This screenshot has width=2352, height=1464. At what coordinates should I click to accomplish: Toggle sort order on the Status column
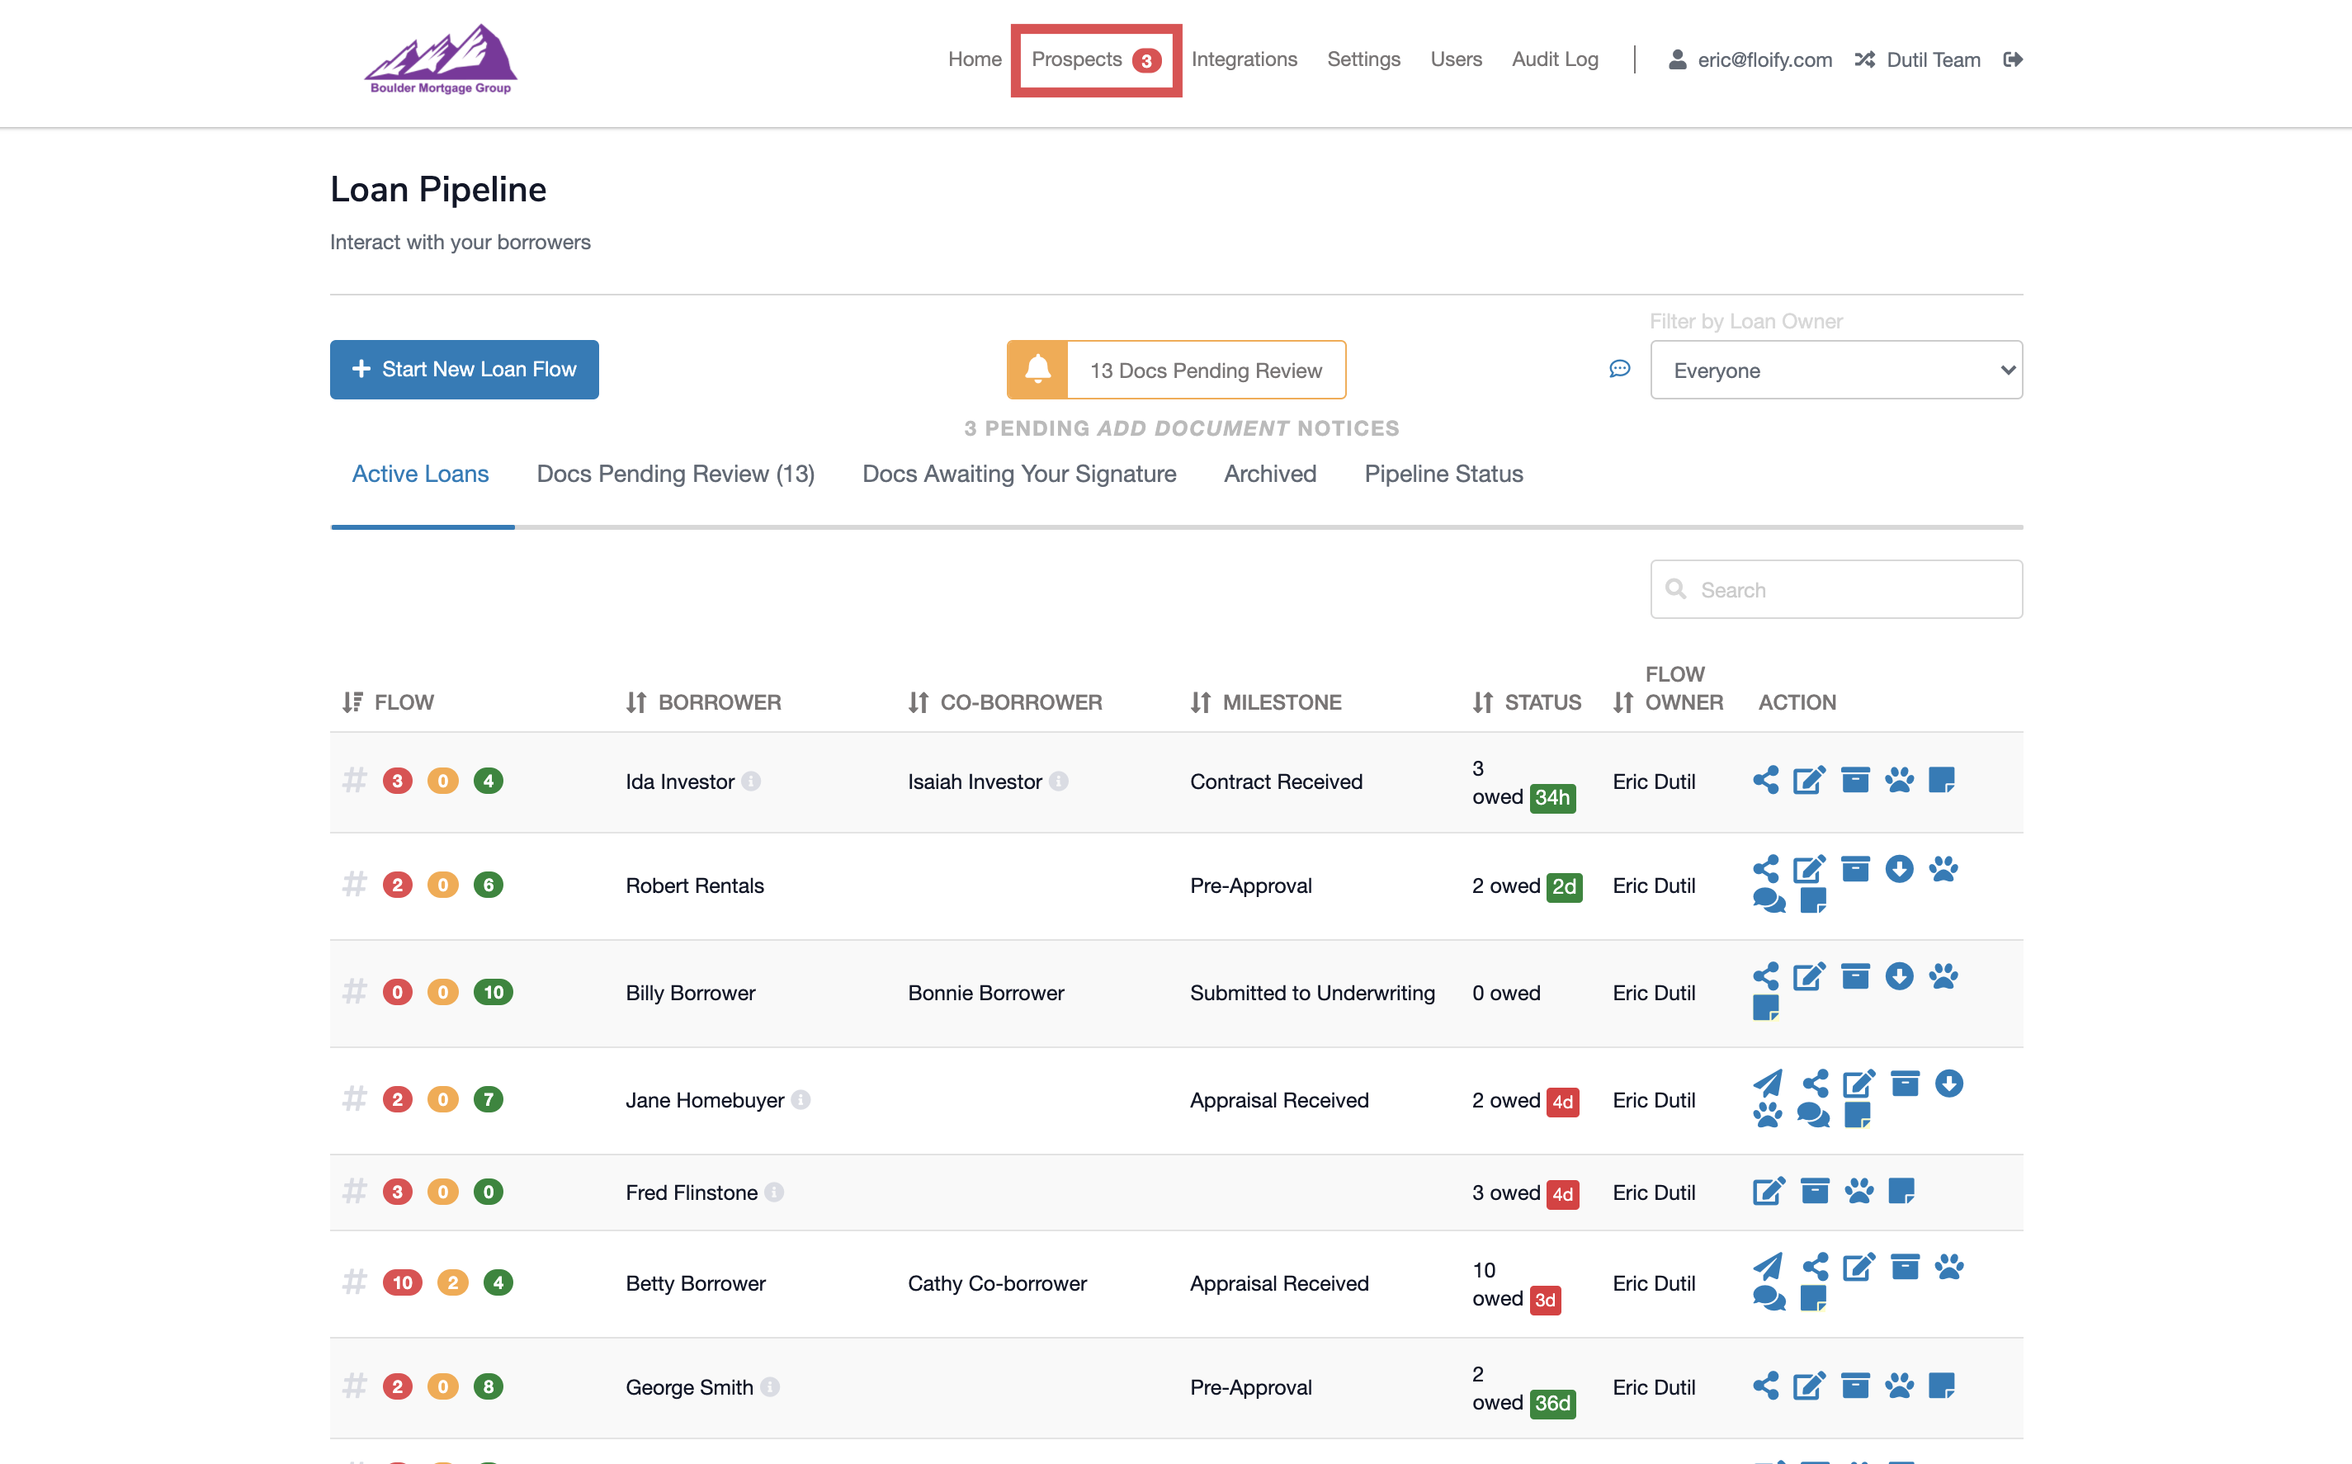coord(1481,702)
